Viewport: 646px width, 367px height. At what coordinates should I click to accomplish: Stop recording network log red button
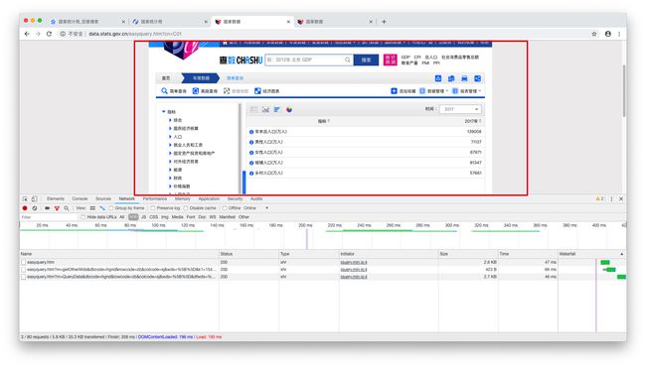(x=25, y=208)
